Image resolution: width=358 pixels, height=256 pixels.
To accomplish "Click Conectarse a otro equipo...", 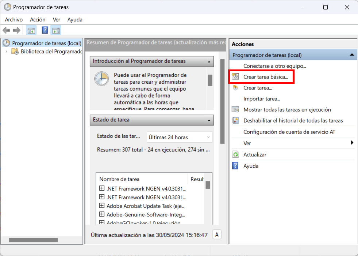I will [x=274, y=66].
